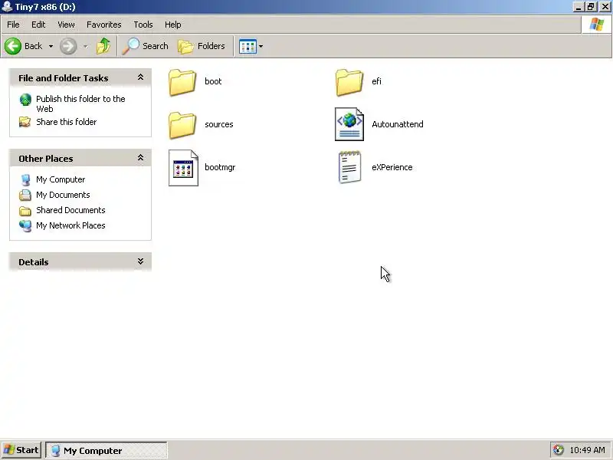Select the Autounattend XML file icon
This screenshot has width=613, height=460.
click(x=349, y=124)
